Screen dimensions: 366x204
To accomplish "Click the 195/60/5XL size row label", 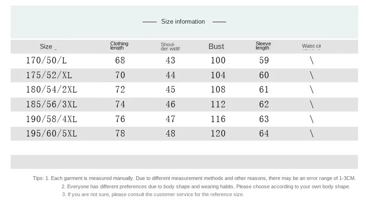I will (x=50, y=134).
